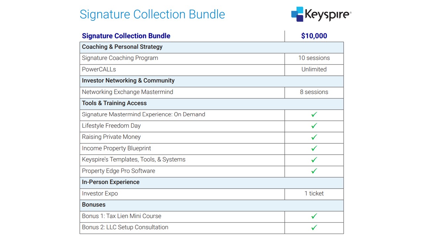The image size is (423, 237).
Task: Click the Investor Expo 1 ticket cell
Action: [314, 194]
